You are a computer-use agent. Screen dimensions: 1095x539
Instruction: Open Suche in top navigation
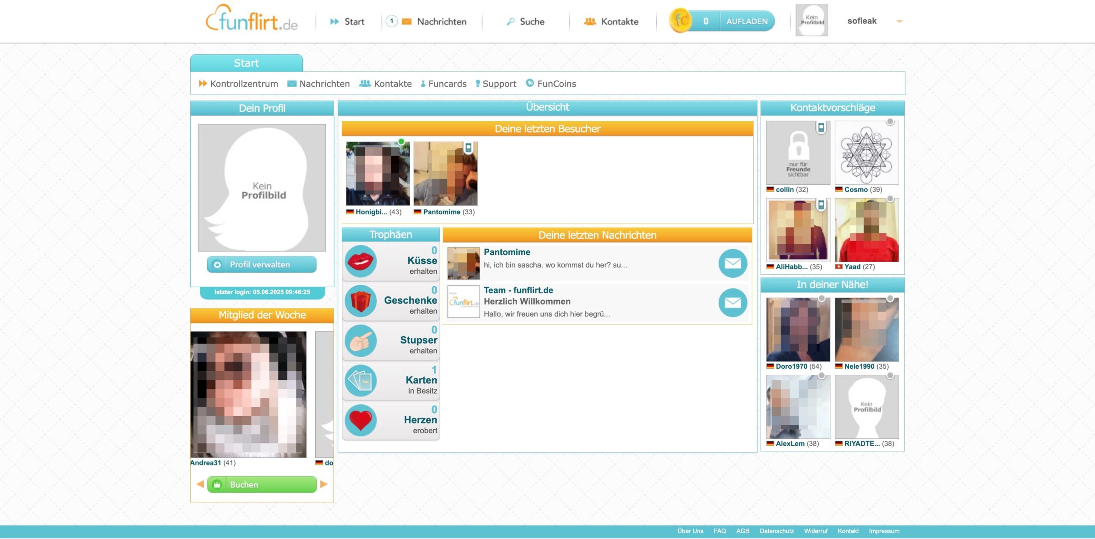(525, 21)
